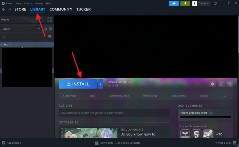Click the install download arrow icon
The height and width of the screenshot is (147, 239).
69,84
